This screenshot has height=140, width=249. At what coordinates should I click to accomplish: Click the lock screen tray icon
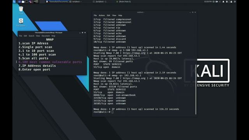pyautogui.click(x=231, y=2)
